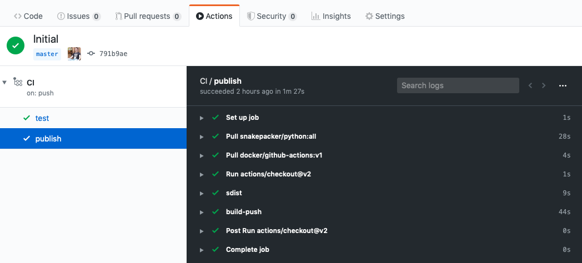Screen dimensions: 582x263
Task: Open the Security tab
Action: click(272, 16)
